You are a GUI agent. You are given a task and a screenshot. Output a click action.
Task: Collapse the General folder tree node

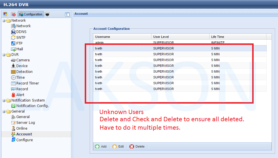4,111
